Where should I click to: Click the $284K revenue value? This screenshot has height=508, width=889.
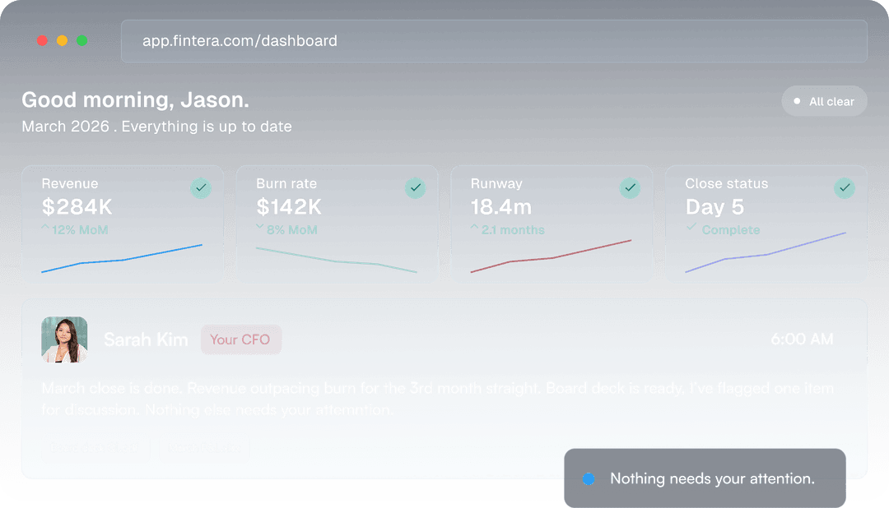coord(77,206)
